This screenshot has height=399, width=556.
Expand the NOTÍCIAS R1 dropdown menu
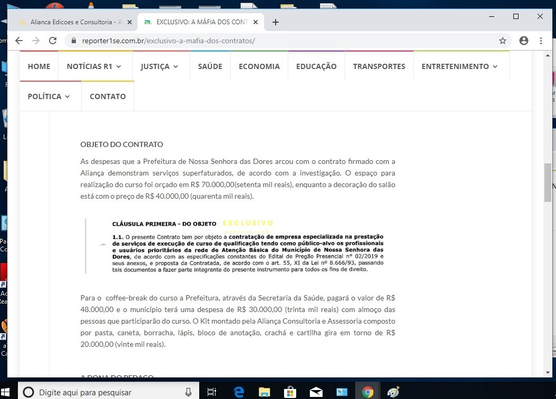[x=94, y=66]
